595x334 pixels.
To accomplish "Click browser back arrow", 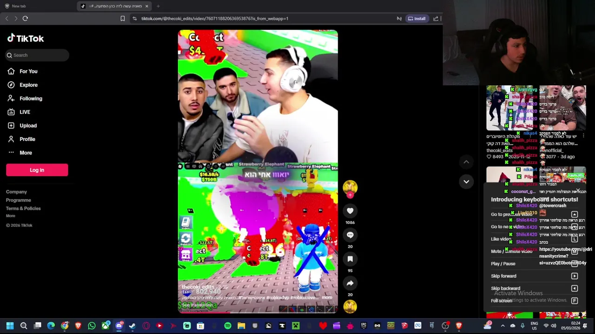I will (7, 19).
